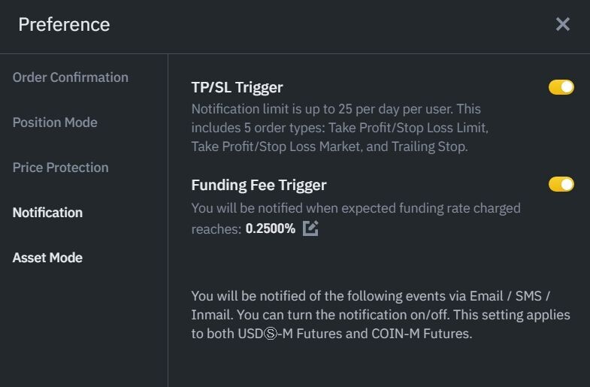The image size is (590, 387).
Task: Close the Preference dialog with the X
Action: click(562, 25)
